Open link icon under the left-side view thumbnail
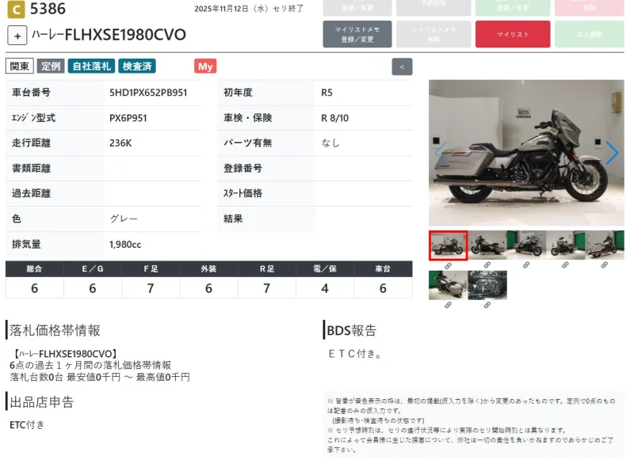This screenshot has height=475, width=634. pos(487,265)
